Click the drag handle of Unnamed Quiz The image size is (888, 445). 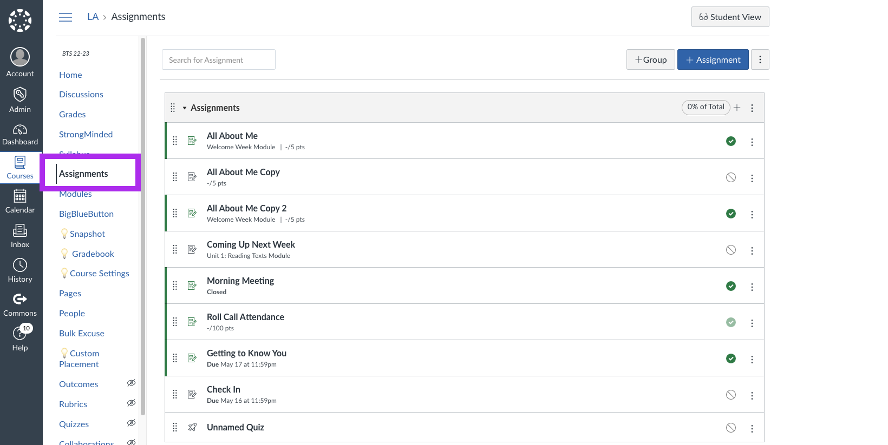(175, 427)
